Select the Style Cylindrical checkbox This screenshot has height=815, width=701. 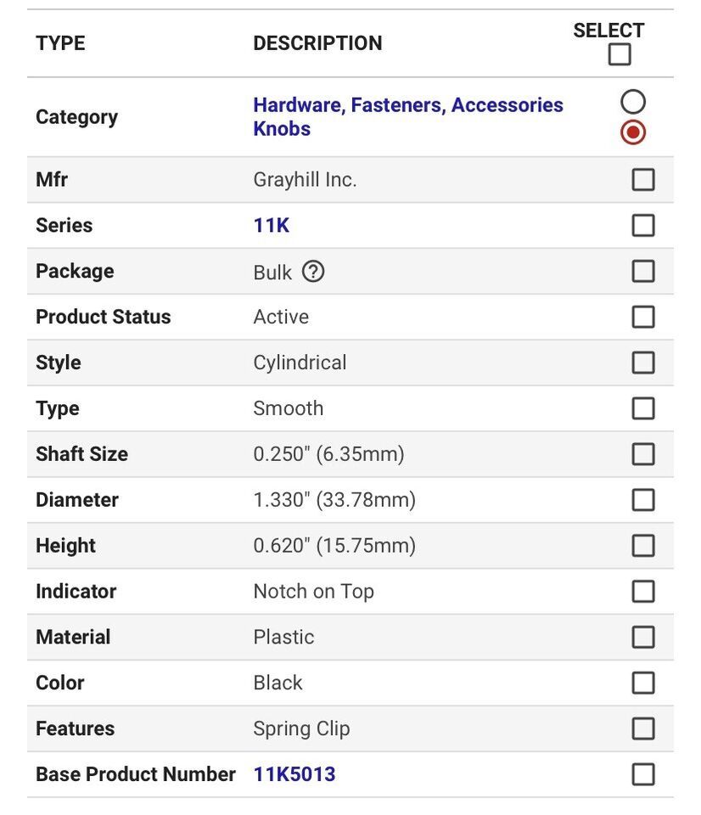(x=642, y=363)
